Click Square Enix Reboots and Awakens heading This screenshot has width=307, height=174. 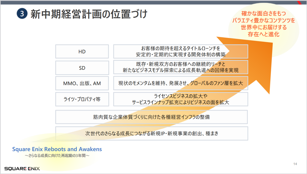57,149
